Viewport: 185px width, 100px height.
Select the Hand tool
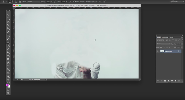[x=8, y=77]
